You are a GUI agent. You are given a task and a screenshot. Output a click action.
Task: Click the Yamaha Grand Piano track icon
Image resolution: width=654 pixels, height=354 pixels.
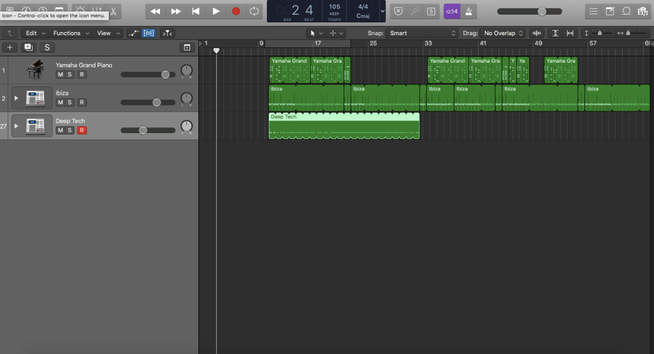coord(36,70)
